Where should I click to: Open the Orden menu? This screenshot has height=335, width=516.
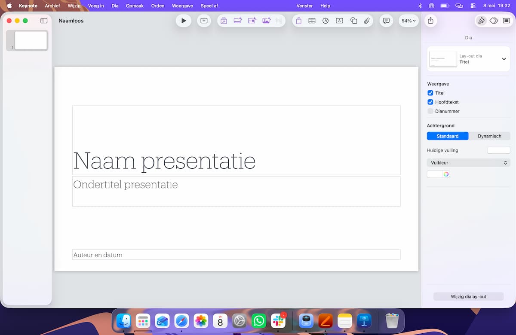pos(158,6)
